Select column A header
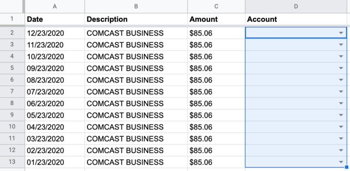The image size is (350, 171). 55,6
